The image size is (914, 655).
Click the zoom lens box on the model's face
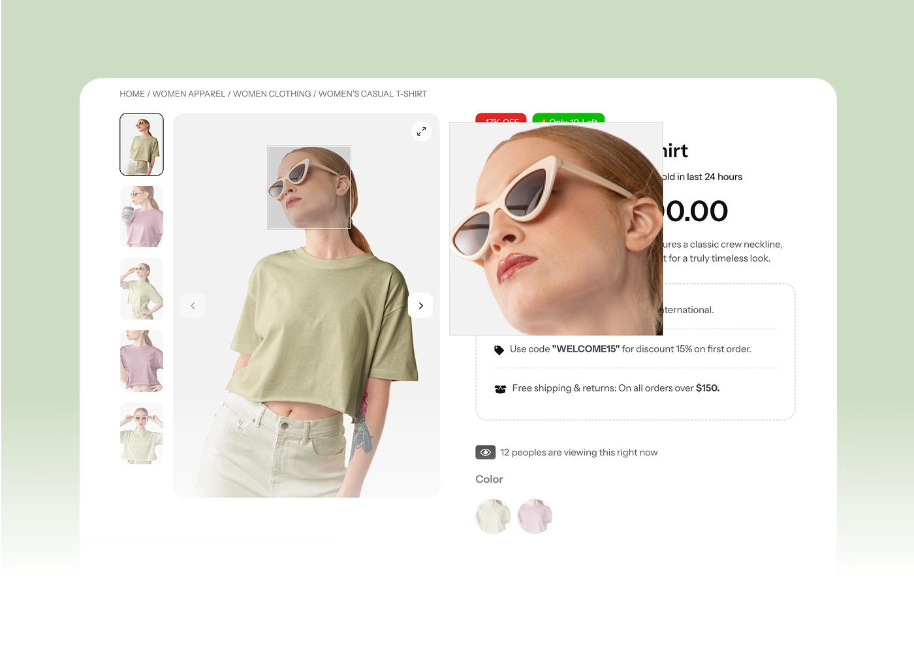point(309,187)
